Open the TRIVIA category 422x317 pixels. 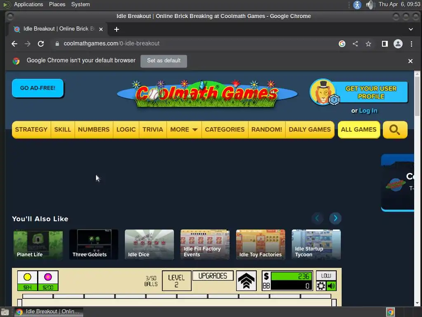153,130
